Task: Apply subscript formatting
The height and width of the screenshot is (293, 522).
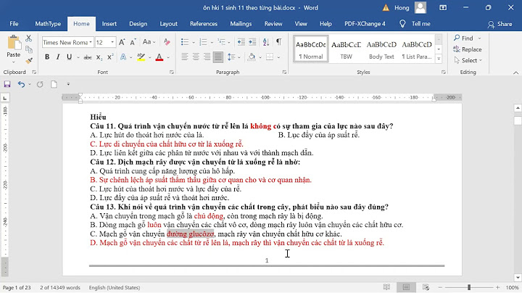Action: 99,57
